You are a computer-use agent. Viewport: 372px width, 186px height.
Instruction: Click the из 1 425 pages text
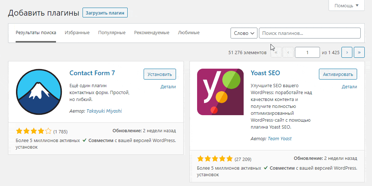click(x=331, y=53)
